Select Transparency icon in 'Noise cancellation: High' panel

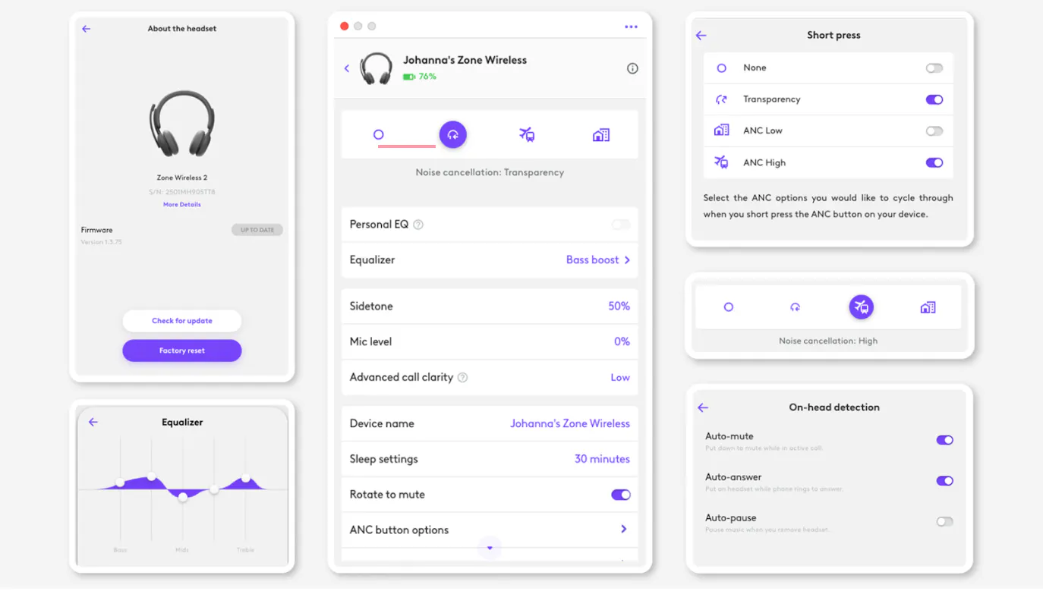(x=795, y=307)
